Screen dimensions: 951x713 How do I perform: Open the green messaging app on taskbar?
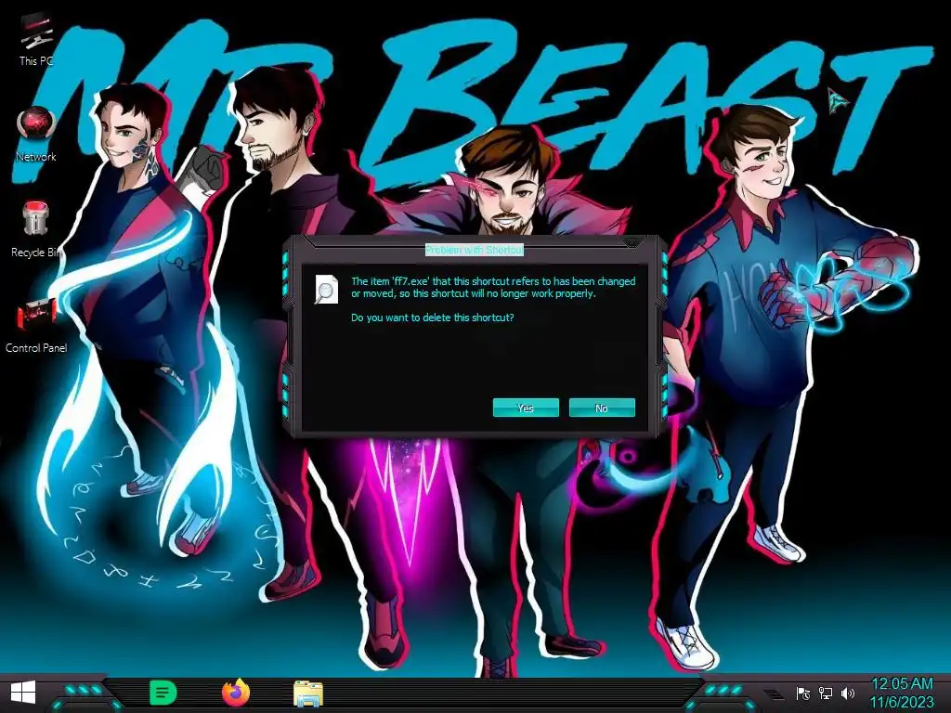[x=163, y=693]
